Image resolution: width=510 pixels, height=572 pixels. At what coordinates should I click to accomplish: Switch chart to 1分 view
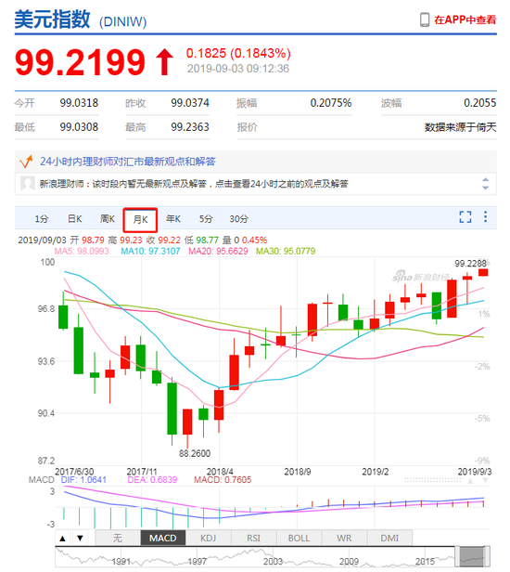42,219
